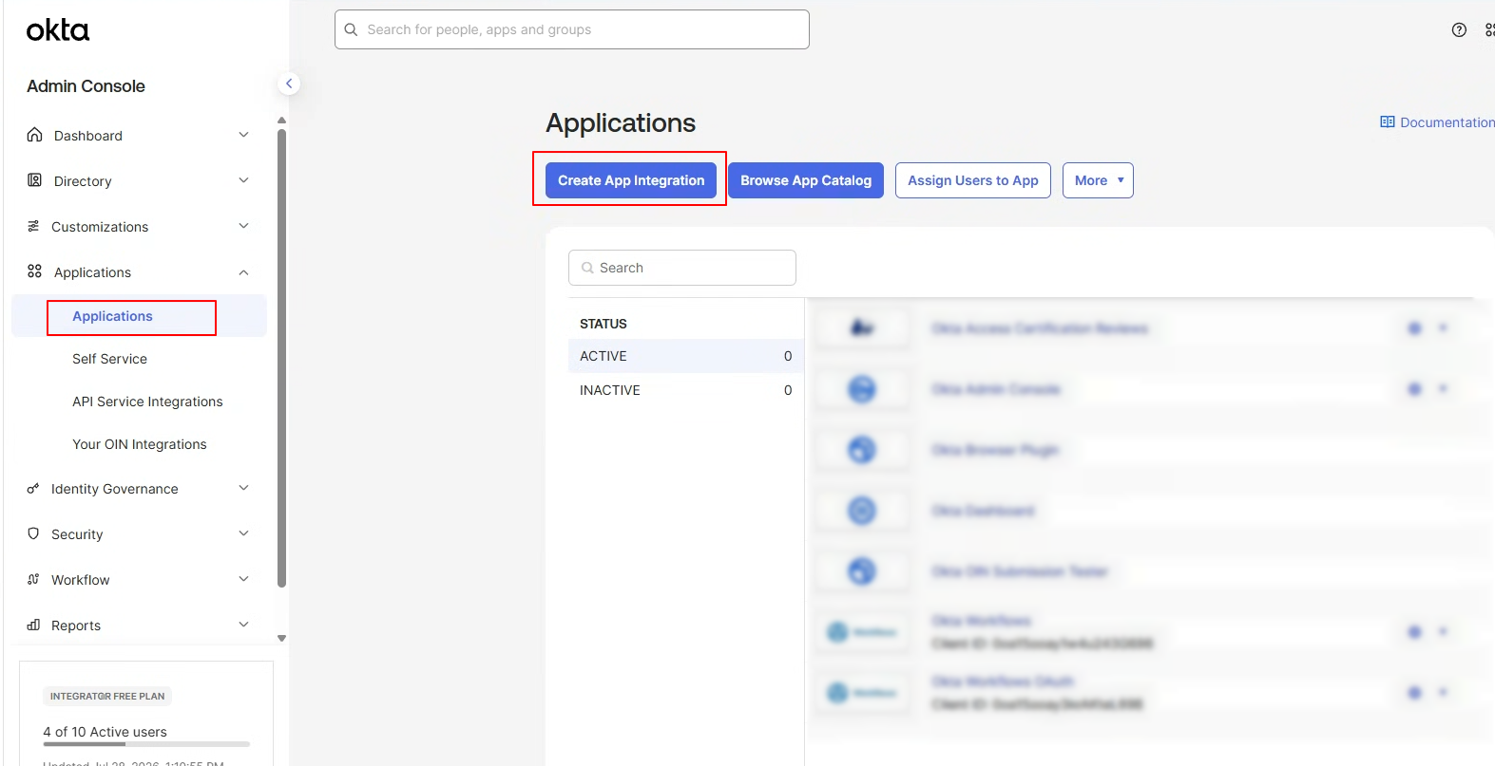Viewport: 1495px width, 766px height.
Task: Click the top search for people, apps field
Action: pyautogui.click(x=572, y=29)
